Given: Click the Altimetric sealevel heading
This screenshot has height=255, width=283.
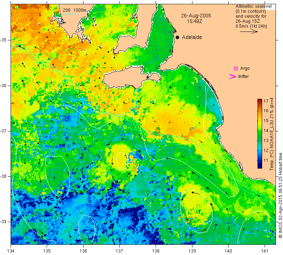Looking at the screenshot, I should [253, 6].
